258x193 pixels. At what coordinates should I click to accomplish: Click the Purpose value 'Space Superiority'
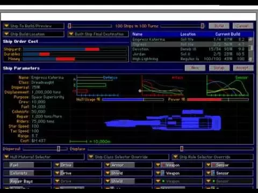click(48, 97)
